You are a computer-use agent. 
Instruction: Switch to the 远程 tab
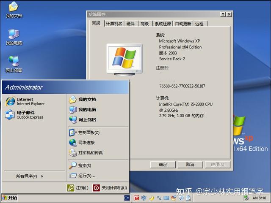click(x=199, y=24)
